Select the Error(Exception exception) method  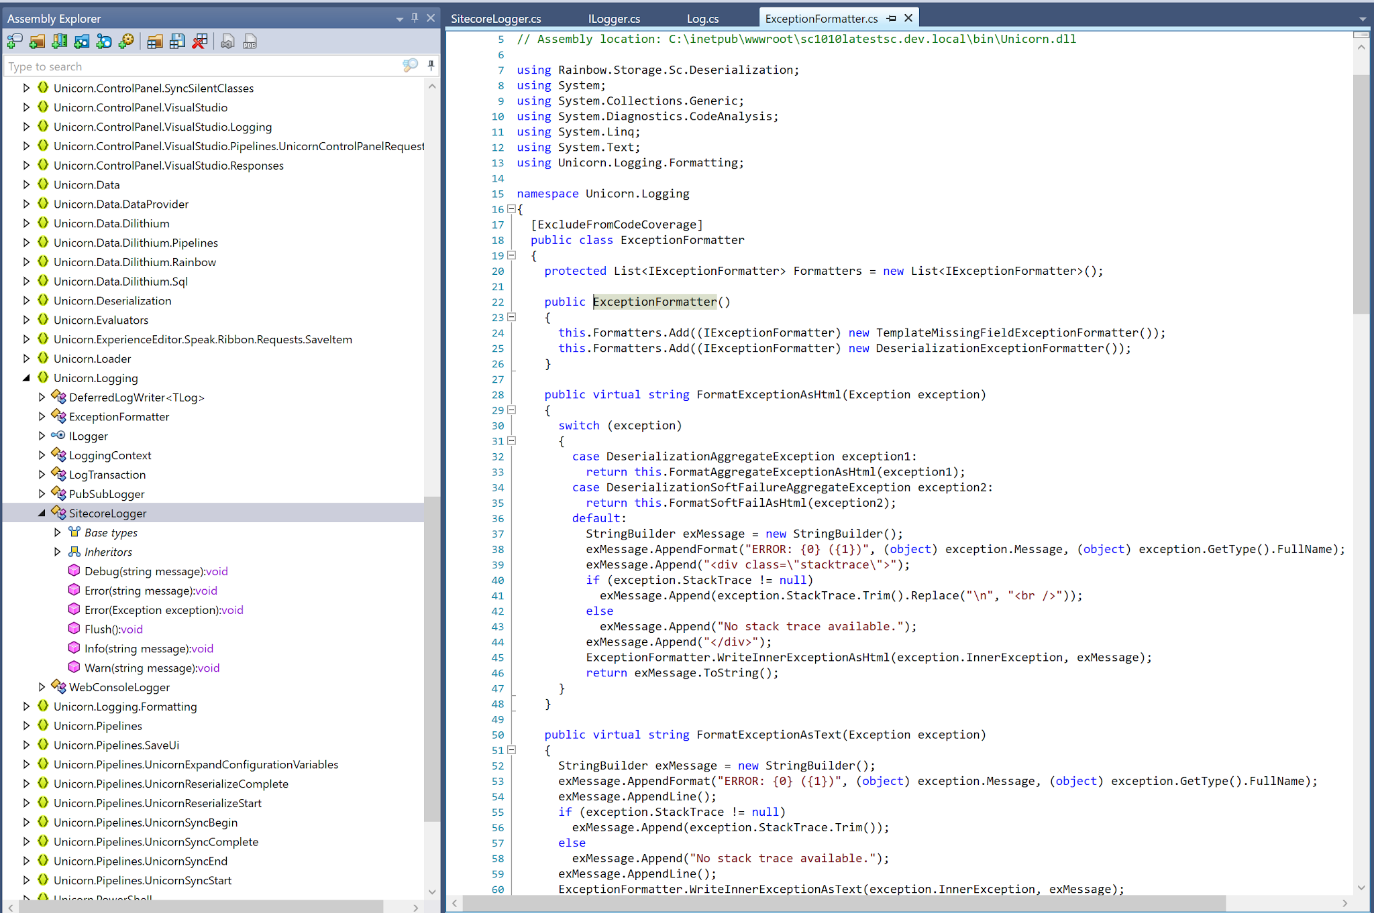(164, 610)
